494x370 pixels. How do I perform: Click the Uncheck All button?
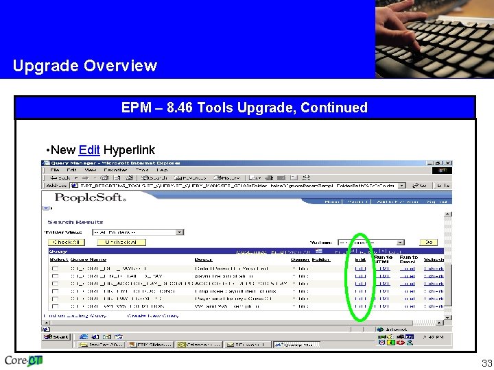point(121,243)
